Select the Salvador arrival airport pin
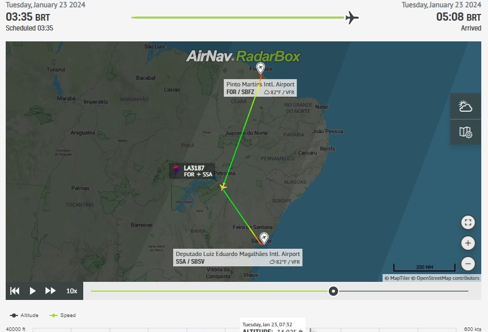The width and height of the screenshot is (488, 332). [x=264, y=238]
